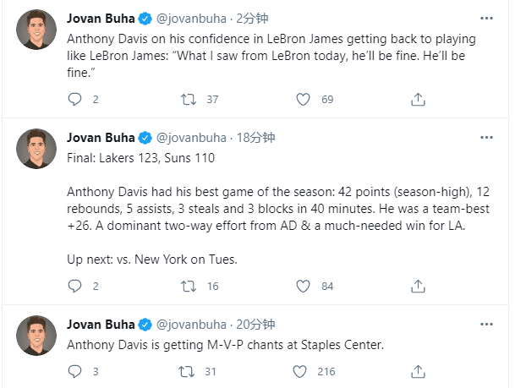Like the tweet with 69 likes

tap(303, 100)
